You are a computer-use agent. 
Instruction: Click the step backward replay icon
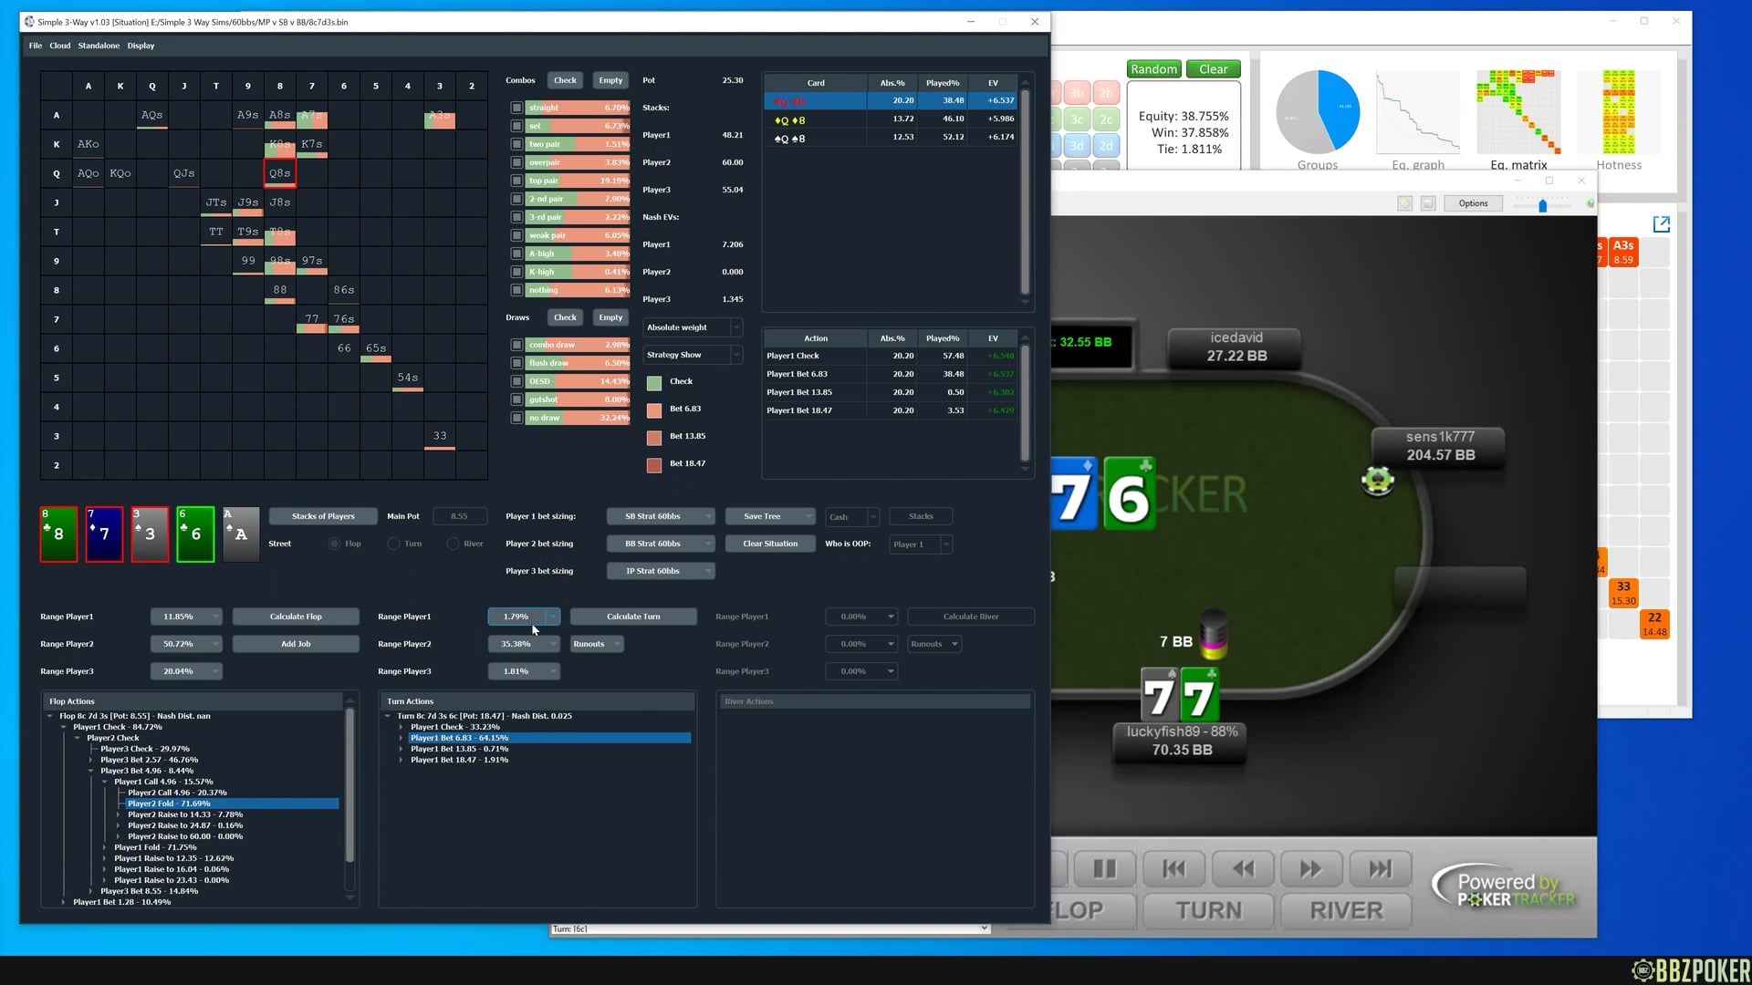point(1243,869)
